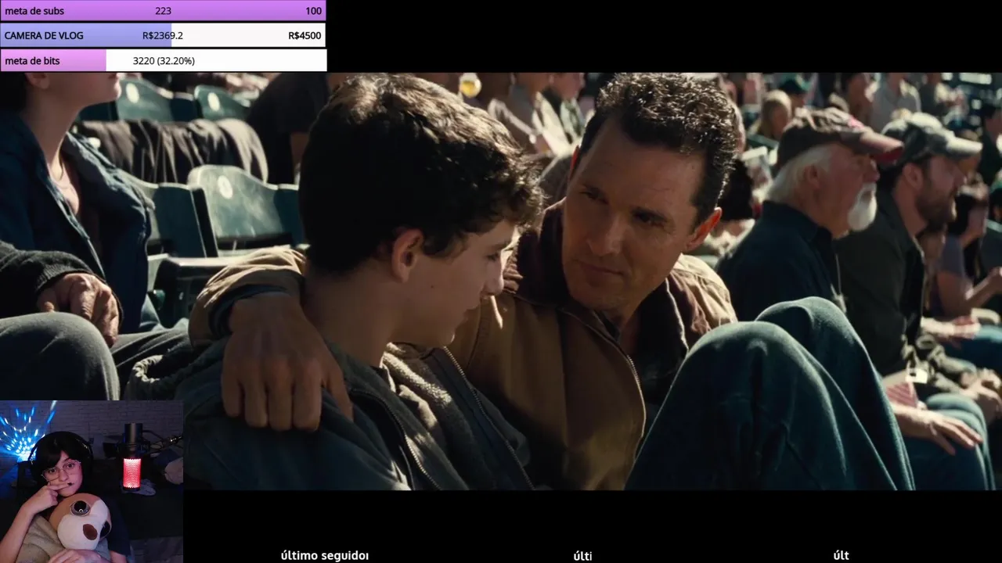Click the 'CAMERA DE VLOG' donation goal bar
The width and height of the screenshot is (1002, 563).
[163, 35]
